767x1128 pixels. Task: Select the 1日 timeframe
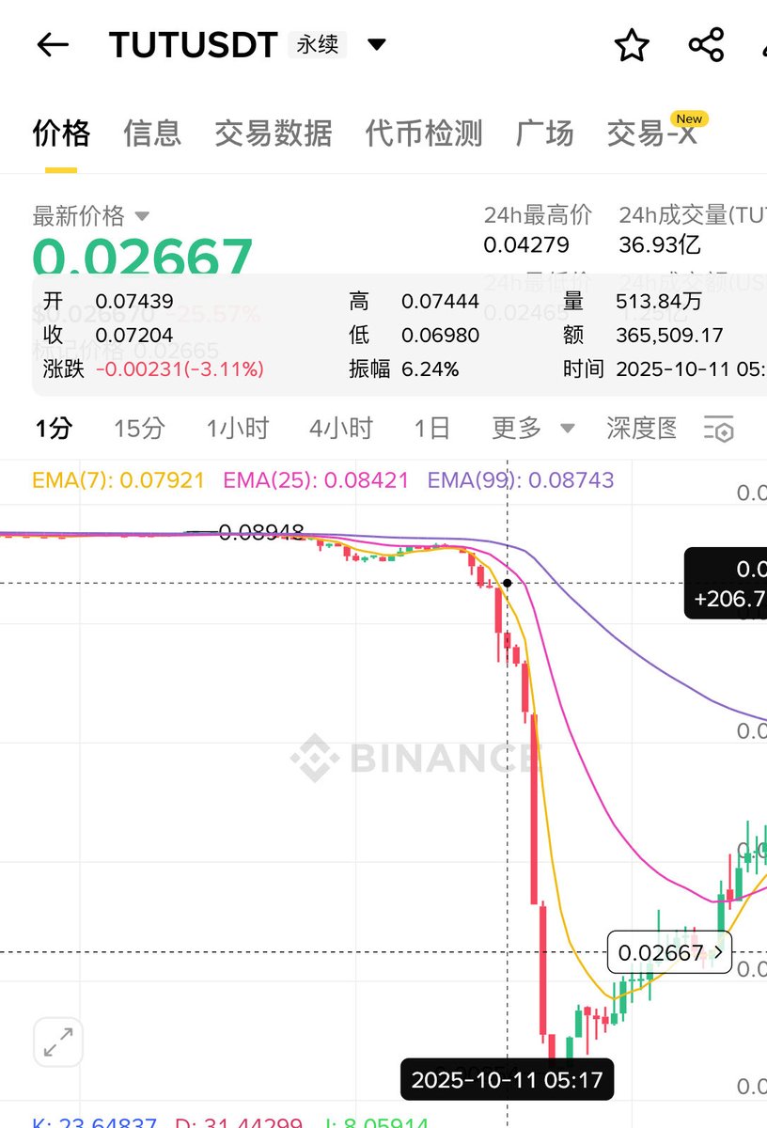coord(432,429)
